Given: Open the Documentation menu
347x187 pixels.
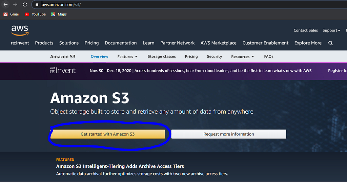Looking at the screenshot, I should coord(121,43).
